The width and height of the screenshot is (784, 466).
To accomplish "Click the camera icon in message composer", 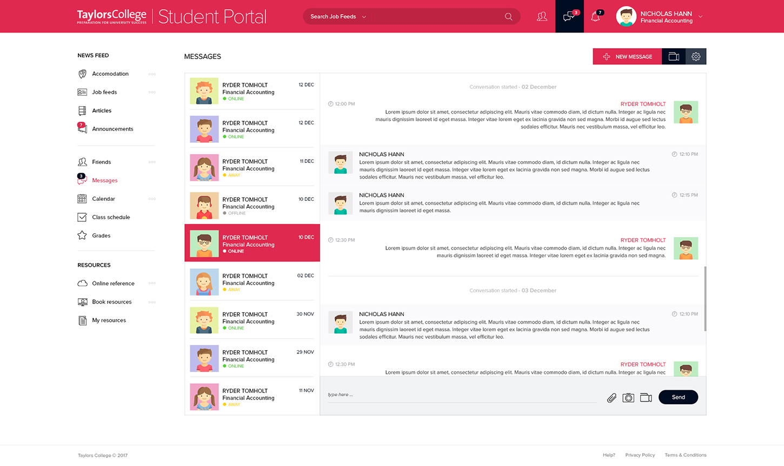I will coord(628,398).
